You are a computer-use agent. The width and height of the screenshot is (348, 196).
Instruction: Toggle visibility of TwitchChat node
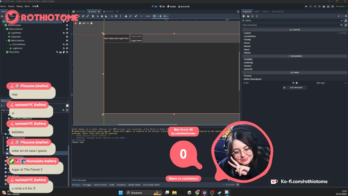(x=67, y=52)
